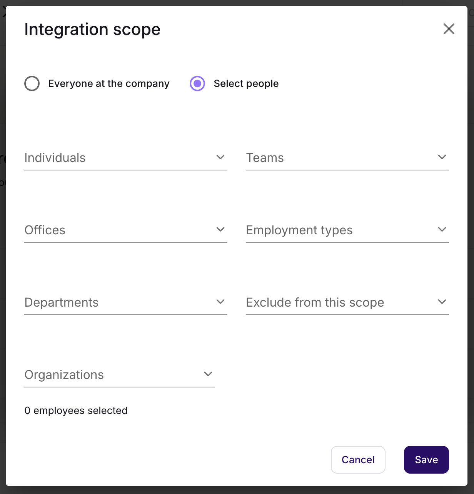Click the Exclude from this scope chevron
The width and height of the screenshot is (474, 494).
pos(442,302)
